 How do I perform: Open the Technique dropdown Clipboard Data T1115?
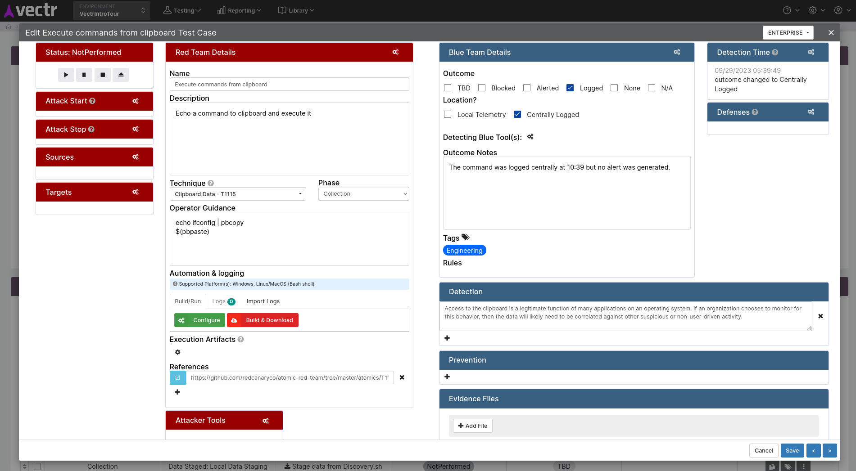click(238, 194)
